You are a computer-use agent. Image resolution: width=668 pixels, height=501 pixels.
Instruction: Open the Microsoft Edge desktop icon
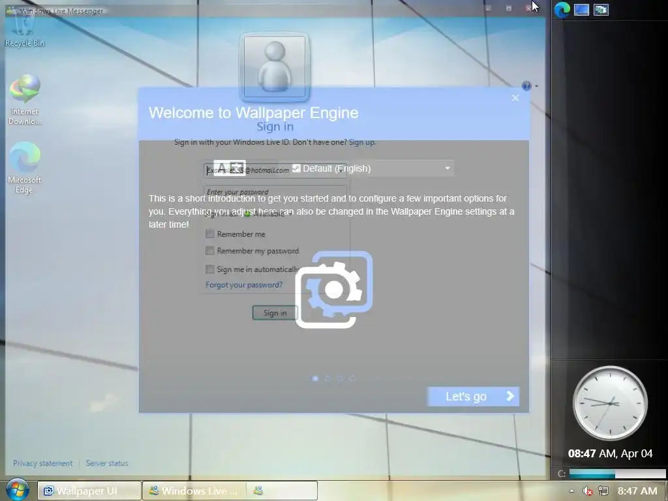pos(24,168)
